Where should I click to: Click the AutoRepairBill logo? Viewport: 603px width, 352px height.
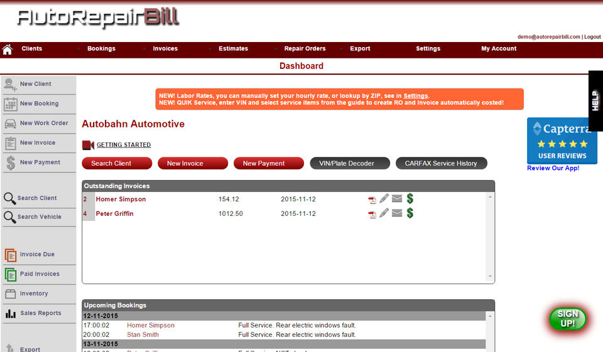[98, 18]
